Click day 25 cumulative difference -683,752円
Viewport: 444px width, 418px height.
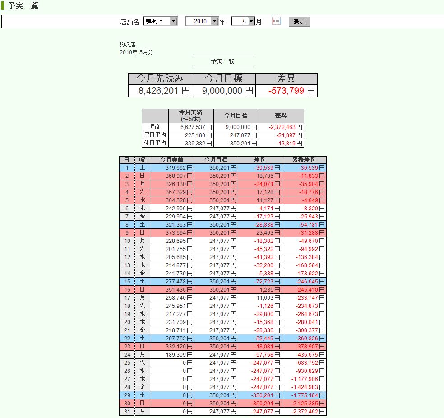(304, 362)
